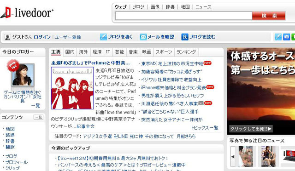Image resolution: width=295 pixels, height=171 pixels.
Task: Switch to the IT news tab
Action: 108,52
